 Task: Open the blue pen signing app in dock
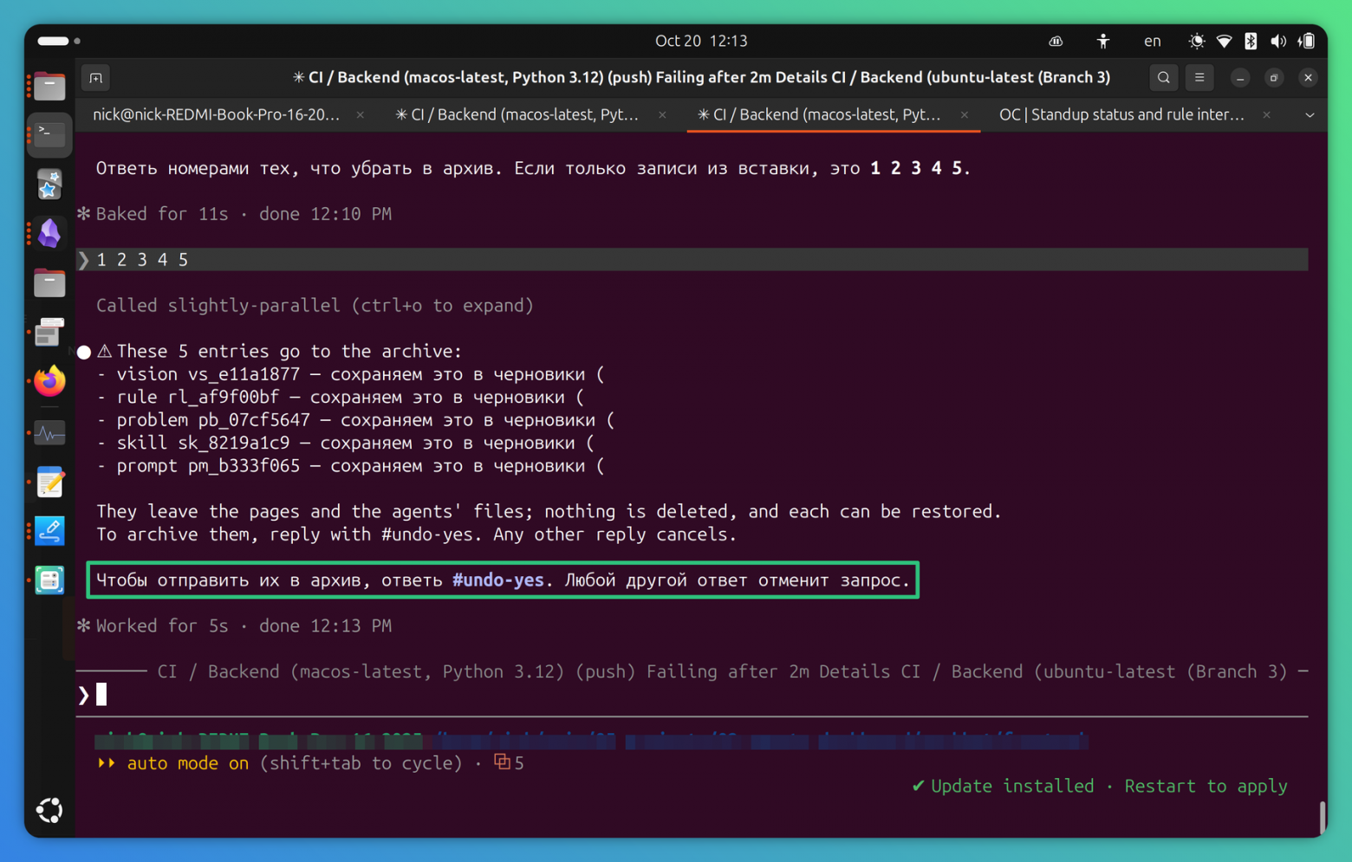pyautogui.click(x=49, y=530)
